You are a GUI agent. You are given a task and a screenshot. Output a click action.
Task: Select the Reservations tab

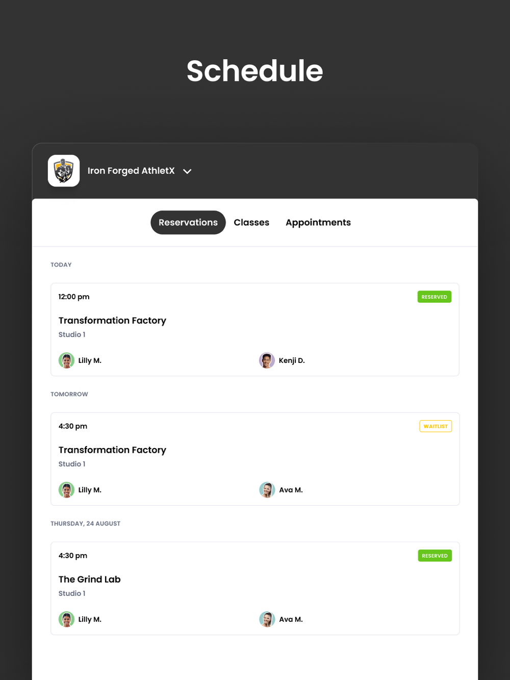[x=188, y=222]
